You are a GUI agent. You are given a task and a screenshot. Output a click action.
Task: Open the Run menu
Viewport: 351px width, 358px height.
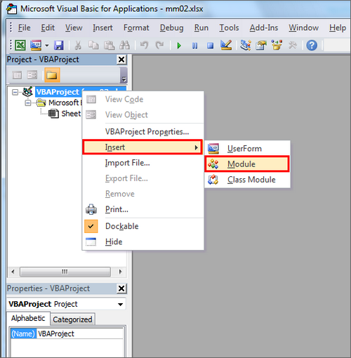[x=201, y=28]
